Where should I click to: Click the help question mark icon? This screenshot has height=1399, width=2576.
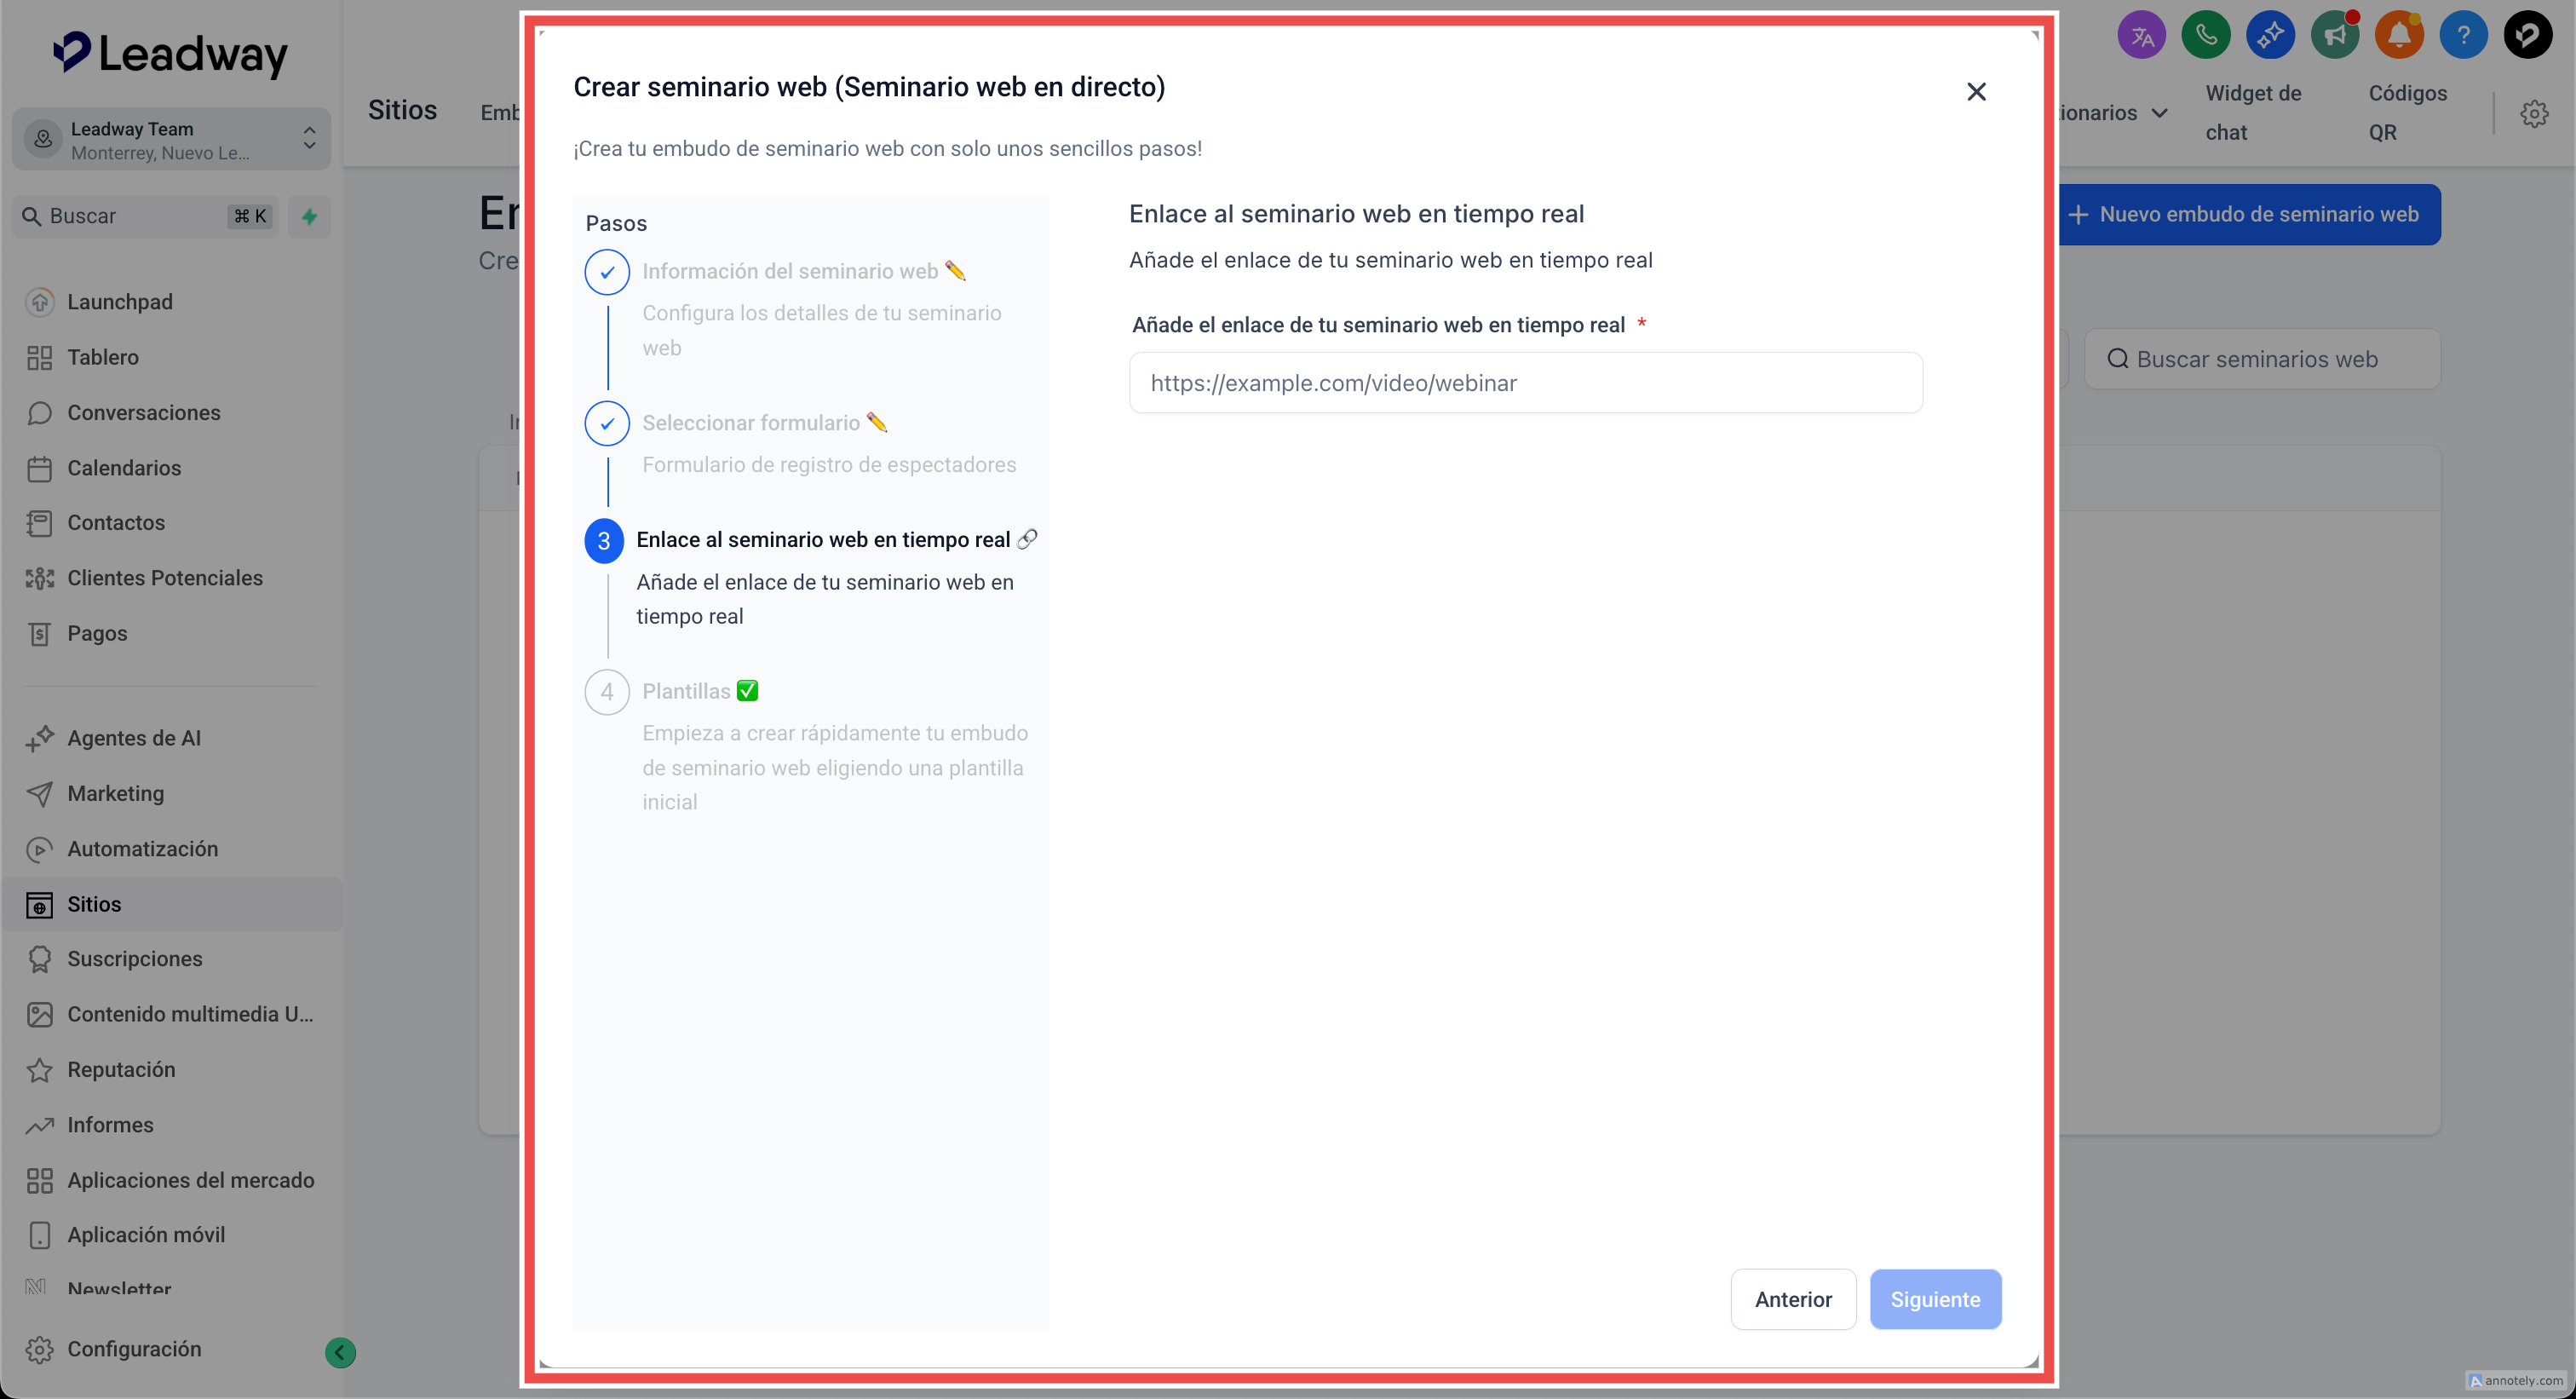[2463, 36]
